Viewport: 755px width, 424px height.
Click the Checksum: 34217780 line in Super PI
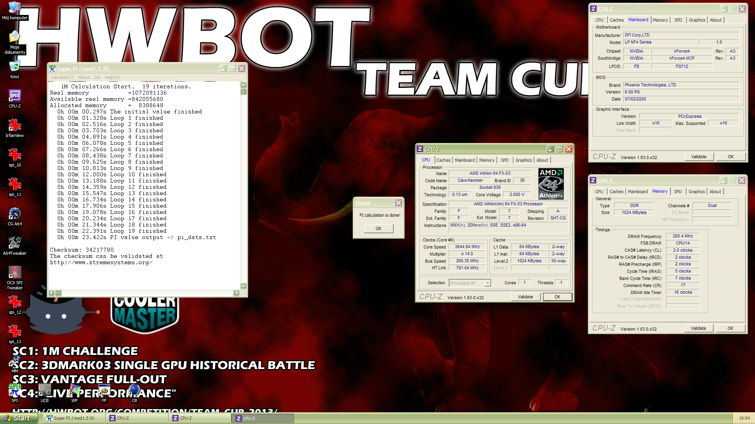click(x=82, y=250)
